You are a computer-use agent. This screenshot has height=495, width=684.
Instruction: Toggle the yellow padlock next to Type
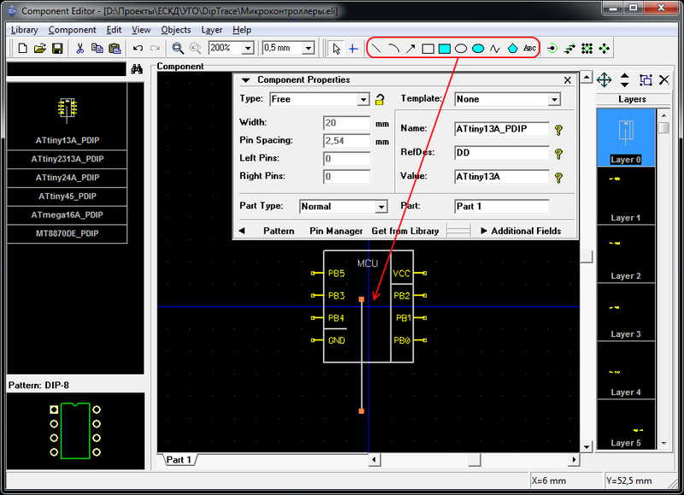[380, 99]
